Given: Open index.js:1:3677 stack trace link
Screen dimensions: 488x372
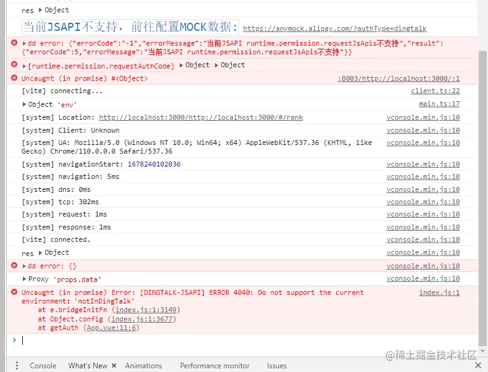Looking at the screenshot, I should 142,319.
